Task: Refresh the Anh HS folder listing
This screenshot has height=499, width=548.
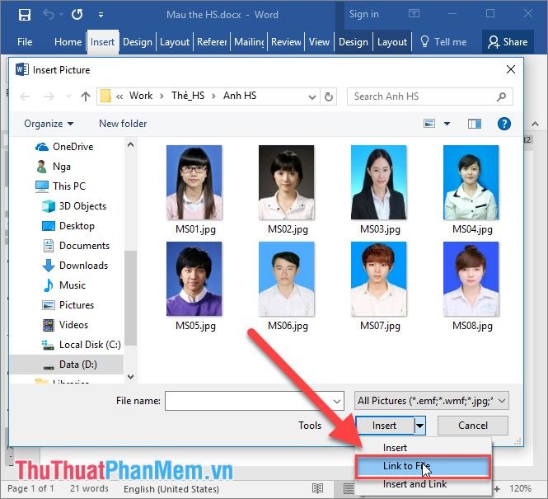Action: coord(329,97)
